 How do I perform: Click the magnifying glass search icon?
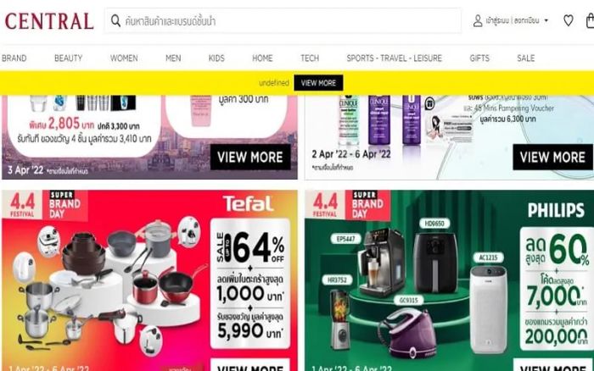(x=115, y=21)
